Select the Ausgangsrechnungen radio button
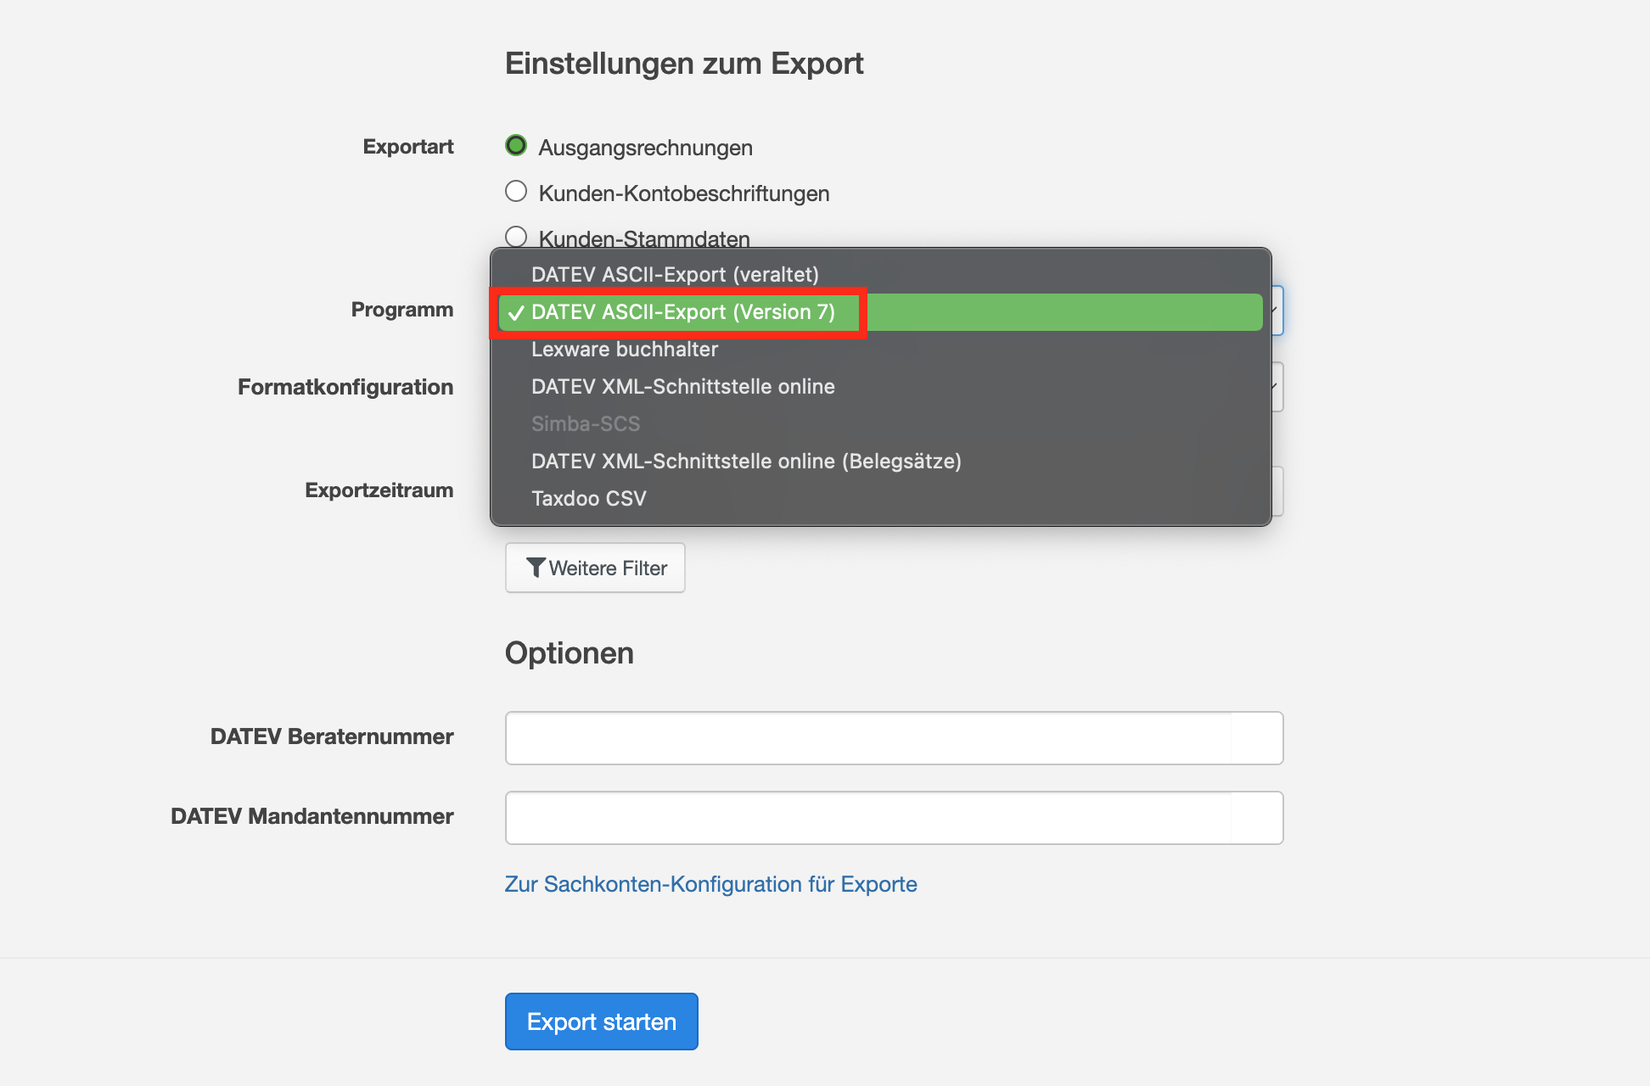1650x1086 pixels. click(x=516, y=146)
